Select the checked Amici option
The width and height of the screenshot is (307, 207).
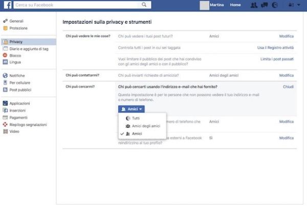click(137, 133)
